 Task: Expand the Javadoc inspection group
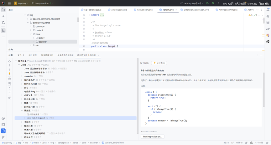coord(22,76)
